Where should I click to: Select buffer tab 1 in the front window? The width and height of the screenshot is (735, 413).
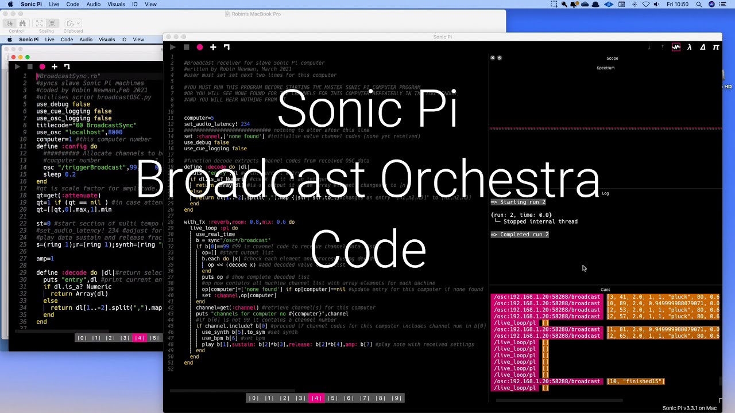pyautogui.click(x=269, y=398)
